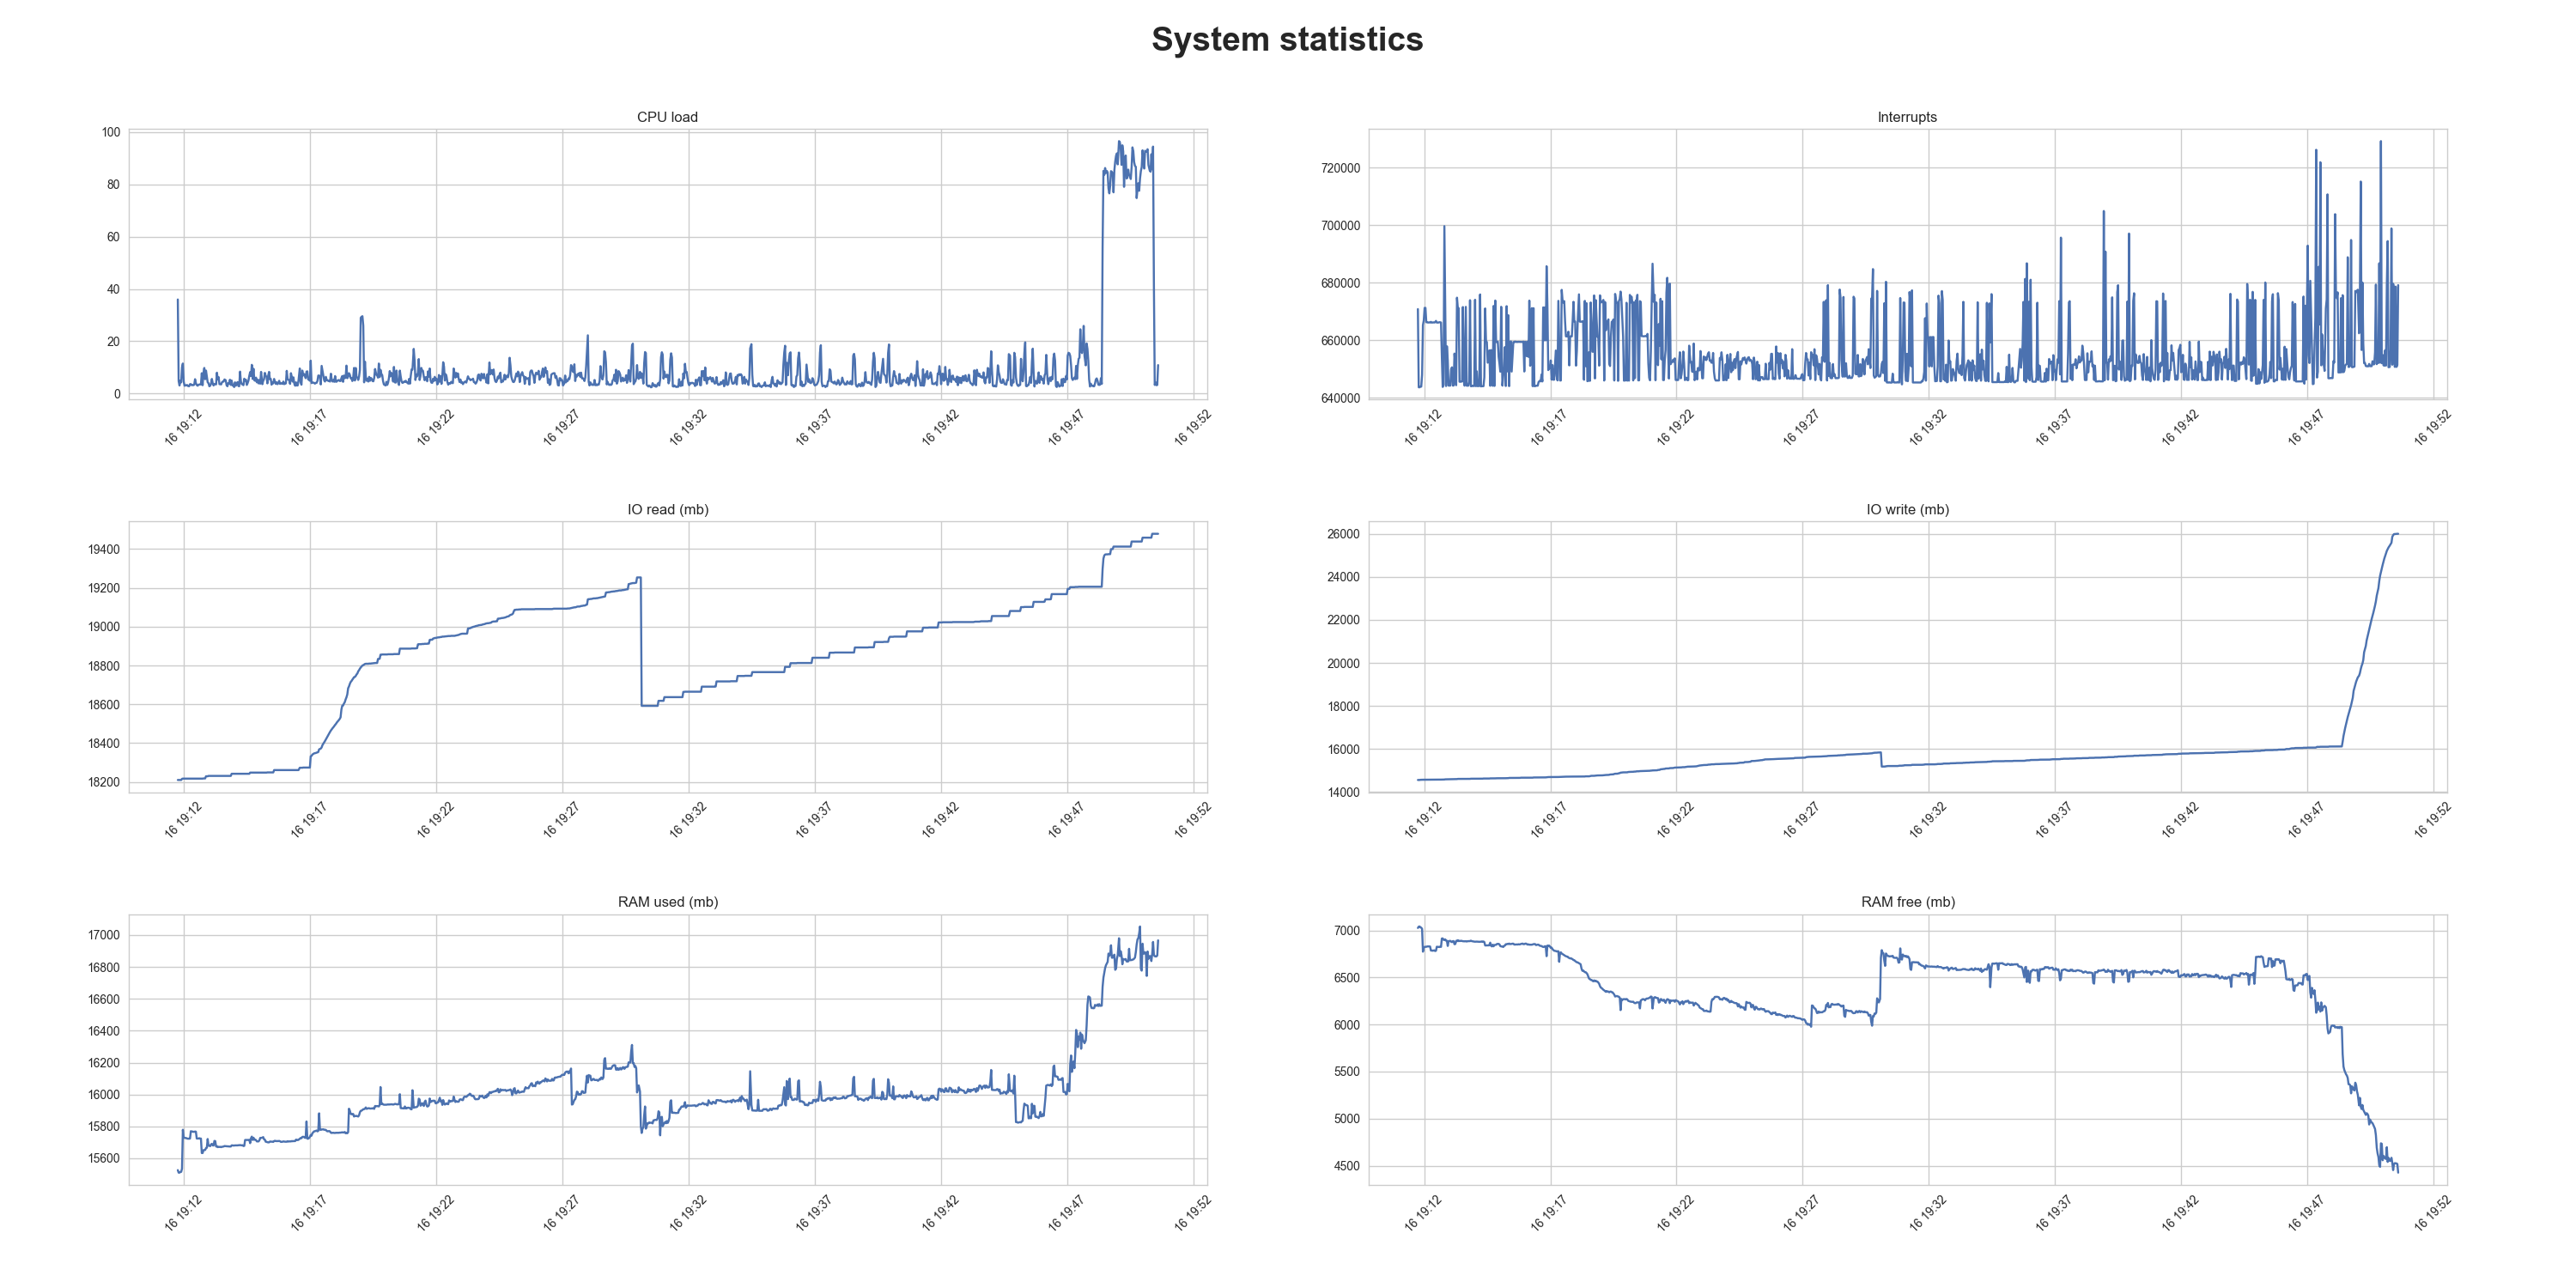Click the 19400 tick on IO read axis

(x=104, y=549)
